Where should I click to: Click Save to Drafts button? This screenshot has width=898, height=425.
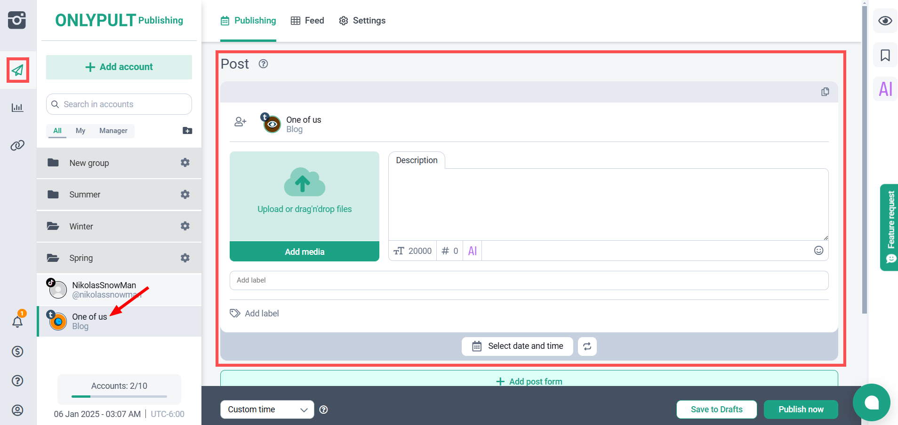pyautogui.click(x=716, y=409)
